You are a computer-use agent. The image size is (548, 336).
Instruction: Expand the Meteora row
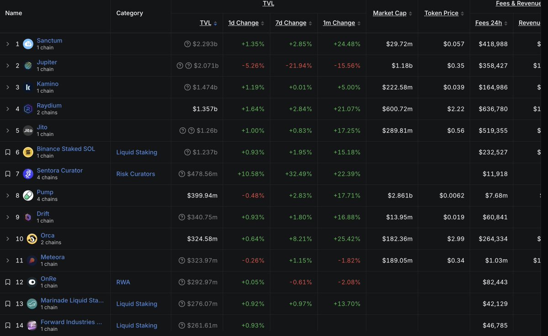8,260
